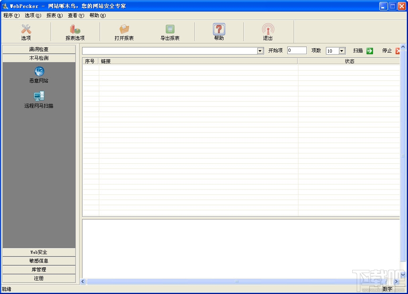Switch to 木马检测 sidebar section
This screenshot has width=408, height=294.
pos(39,58)
